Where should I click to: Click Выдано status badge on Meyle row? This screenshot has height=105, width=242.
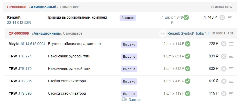(129, 44)
